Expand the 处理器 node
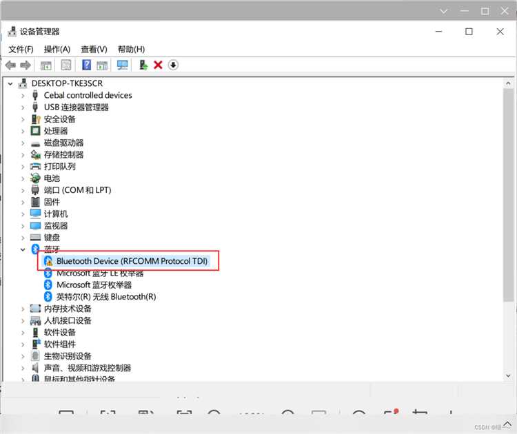Viewport: 517px width, 434px height. (x=23, y=131)
